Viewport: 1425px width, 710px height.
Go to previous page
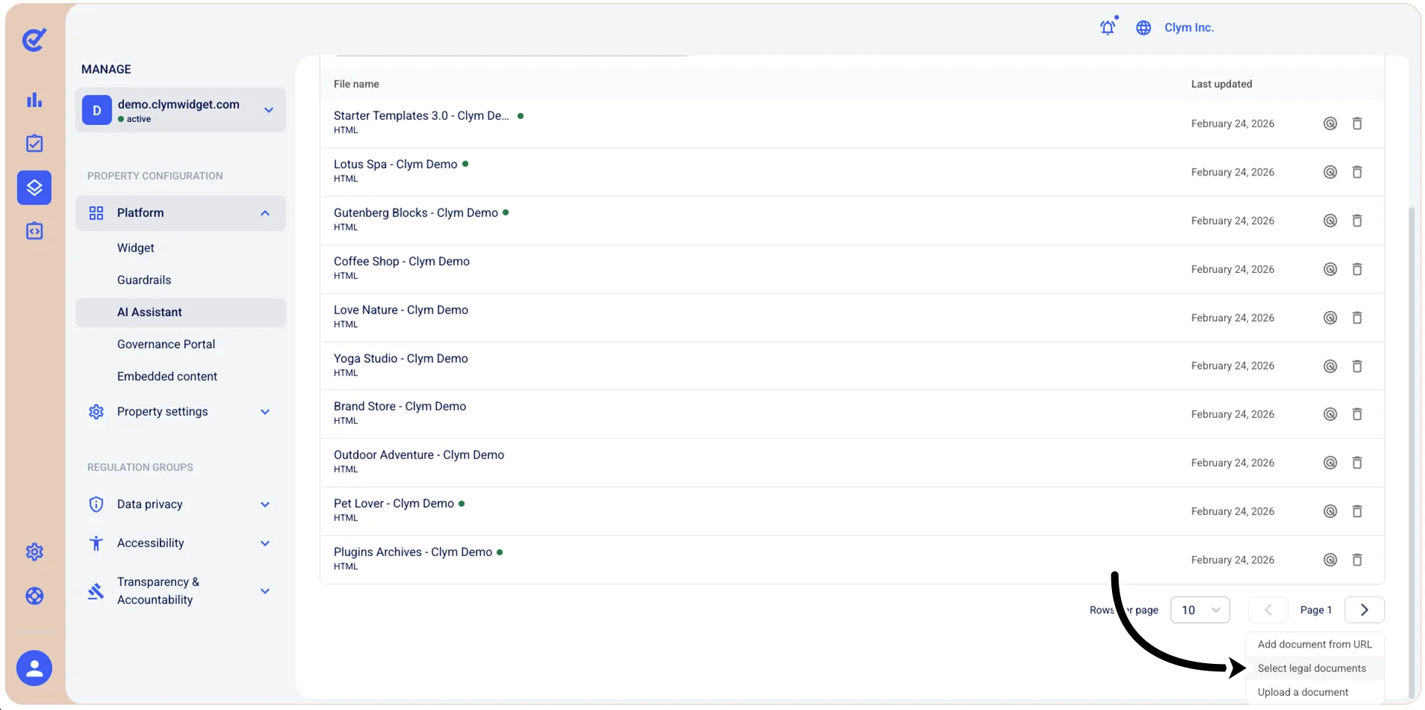pos(1268,610)
